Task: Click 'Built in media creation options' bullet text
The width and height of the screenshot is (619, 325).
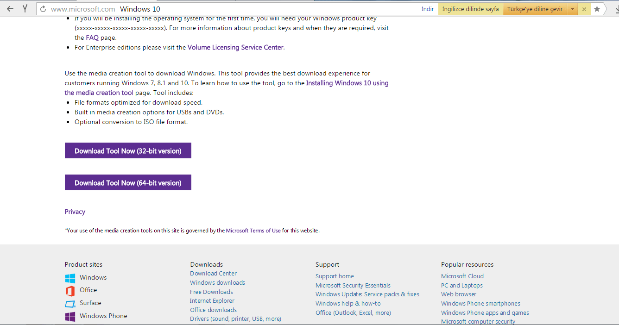Action: (149, 112)
